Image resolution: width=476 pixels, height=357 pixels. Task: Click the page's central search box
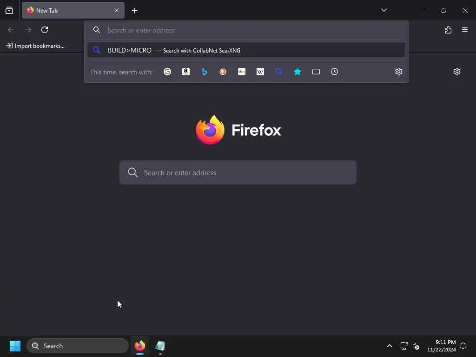point(238,172)
